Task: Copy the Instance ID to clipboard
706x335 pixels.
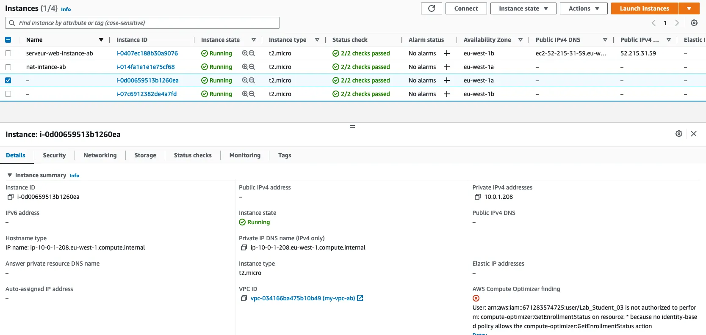Action: 11,197
